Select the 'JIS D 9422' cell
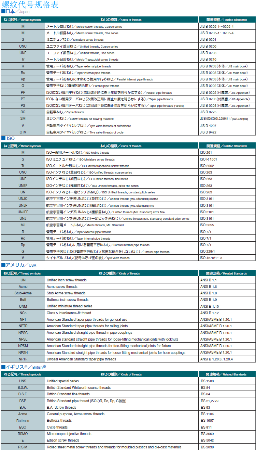Viewport: 256px width, 459px height. (x=227, y=132)
